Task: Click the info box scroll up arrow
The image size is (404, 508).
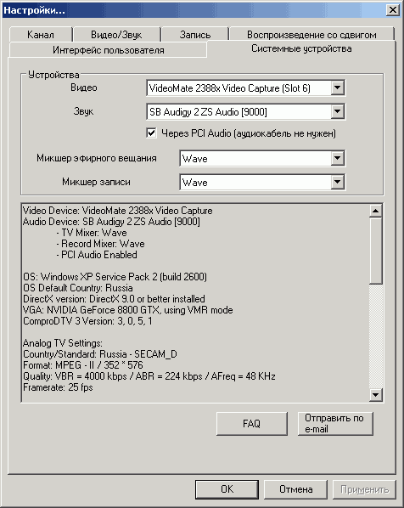Action: [x=375, y=211]
